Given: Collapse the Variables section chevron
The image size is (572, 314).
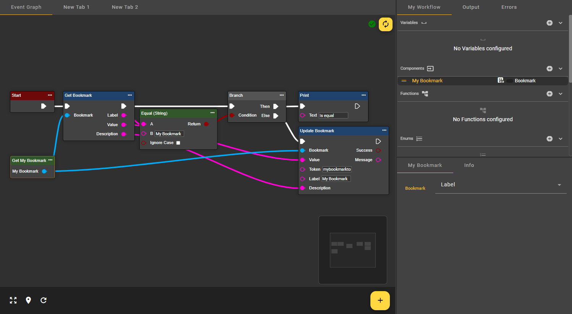Looking at the screenshot, I should (561, 23).
